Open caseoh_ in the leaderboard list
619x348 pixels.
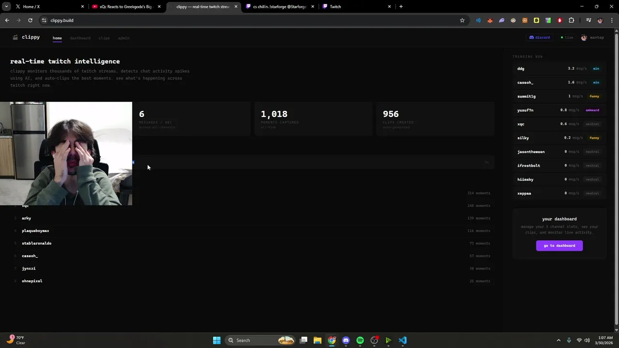pos(251,256)
